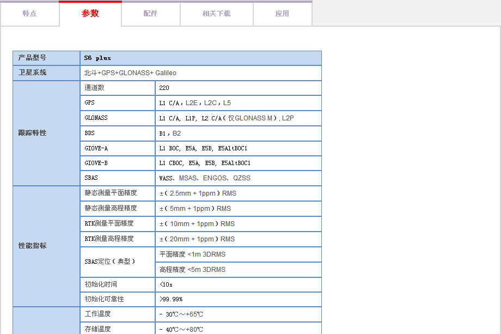Click the 卫星系统 row header

coord(33,72)
